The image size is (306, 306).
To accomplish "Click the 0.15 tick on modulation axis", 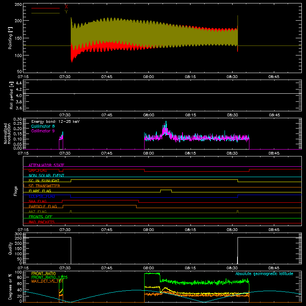I will 18,133.
